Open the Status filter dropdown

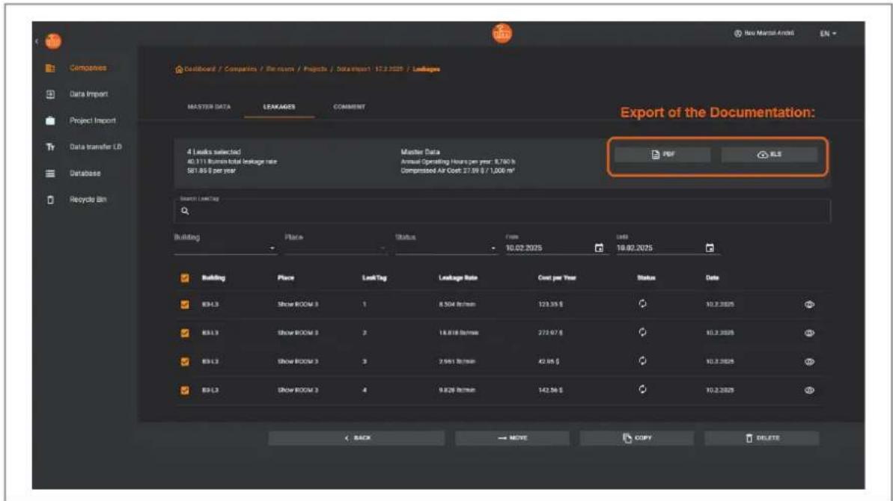pos(446,244)
